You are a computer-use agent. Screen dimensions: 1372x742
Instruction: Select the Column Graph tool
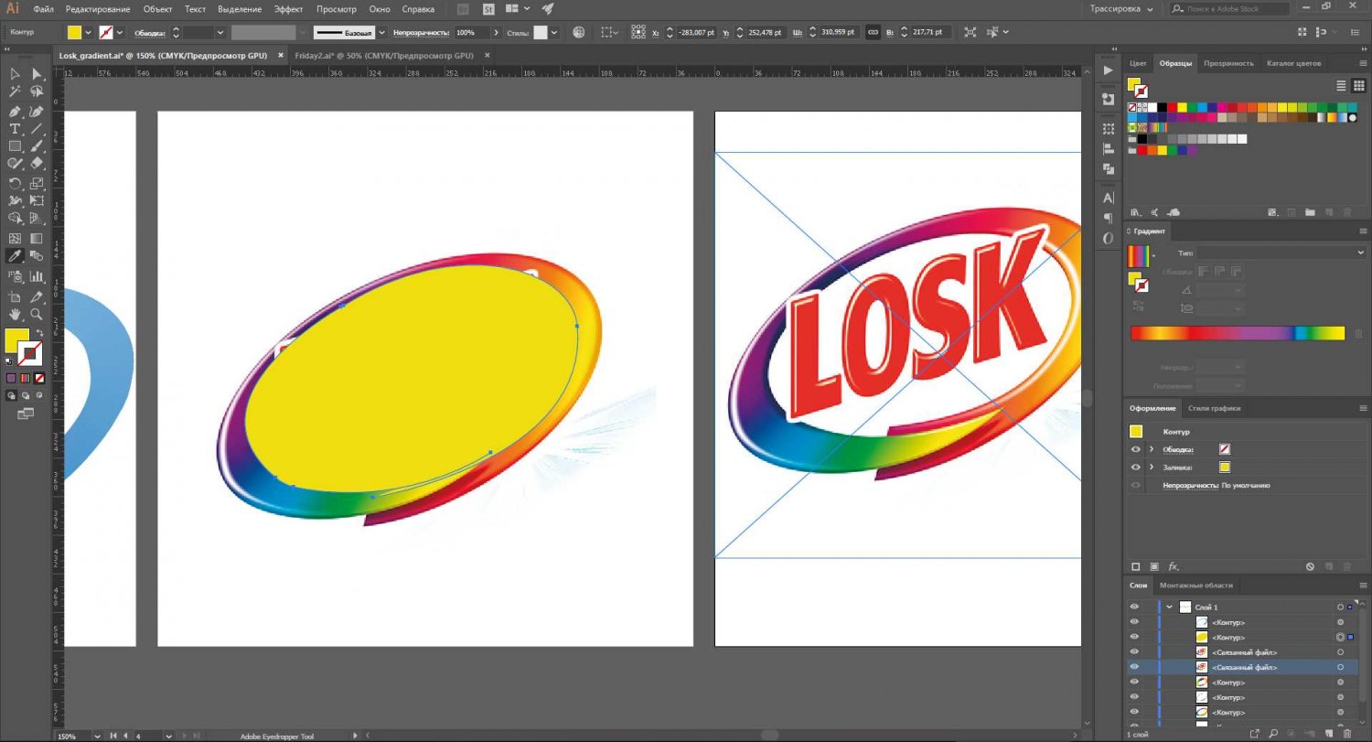[37, 276]
